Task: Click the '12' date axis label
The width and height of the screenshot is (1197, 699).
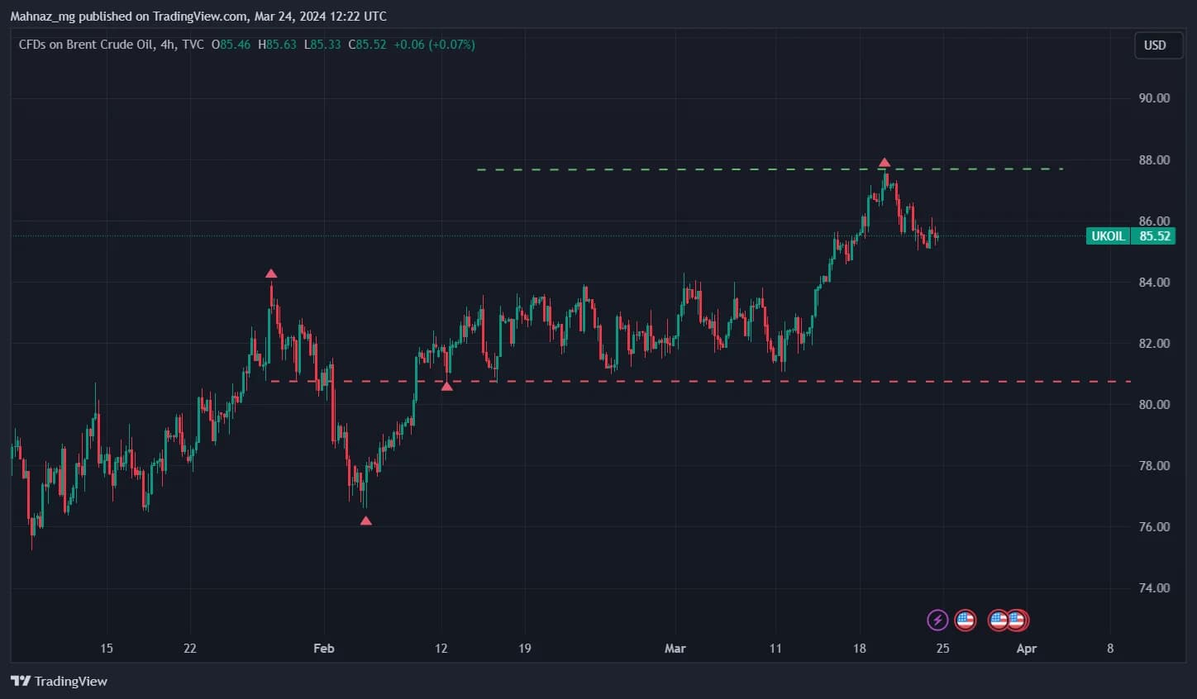Action: (441, 649)
